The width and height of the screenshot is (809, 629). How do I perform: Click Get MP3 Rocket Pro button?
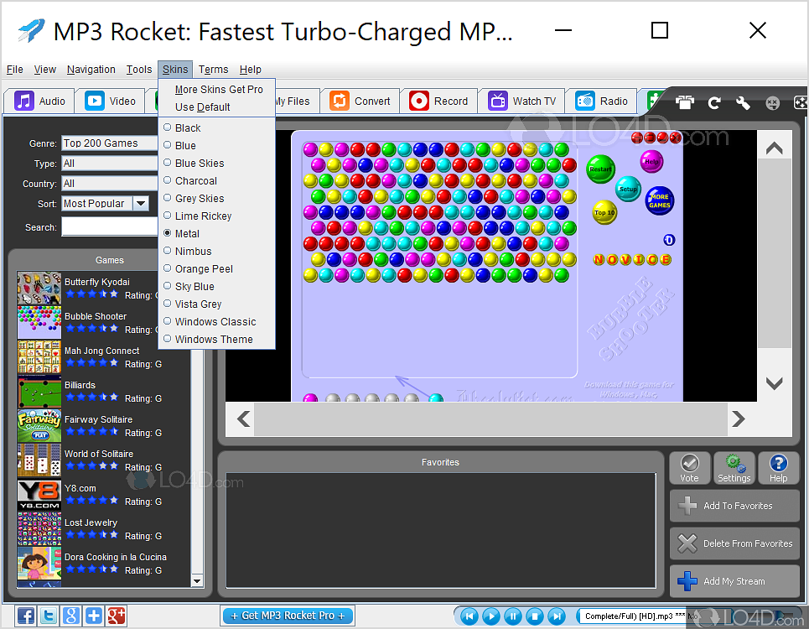[288, 616]
